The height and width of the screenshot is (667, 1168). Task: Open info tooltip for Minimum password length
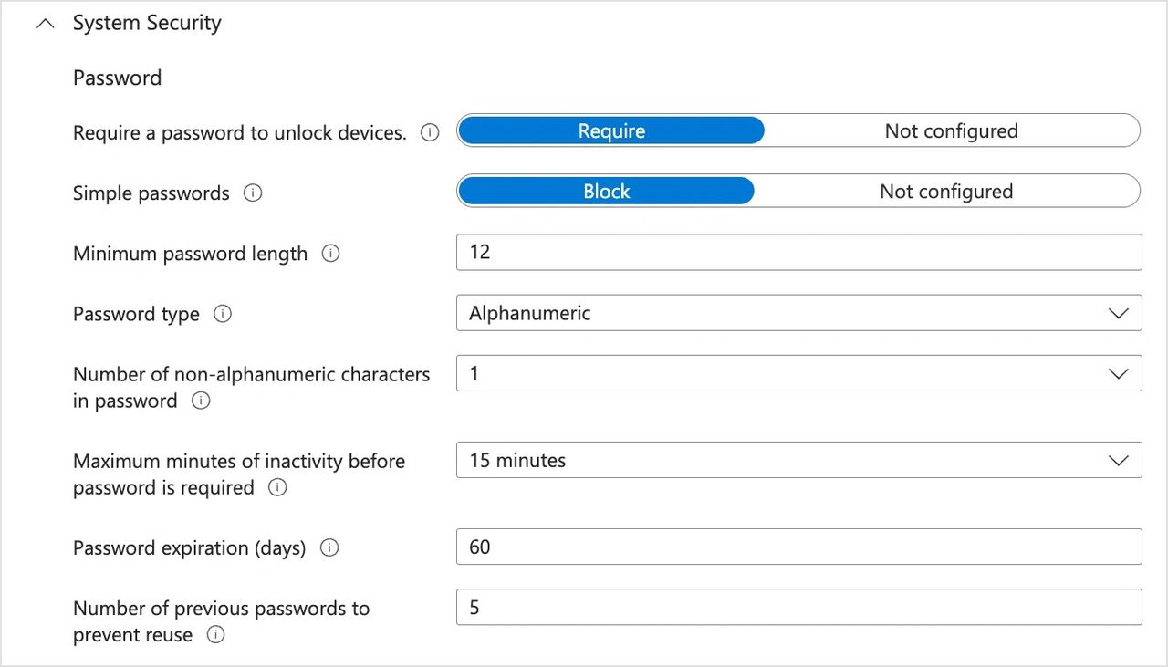tap(330, 254)
